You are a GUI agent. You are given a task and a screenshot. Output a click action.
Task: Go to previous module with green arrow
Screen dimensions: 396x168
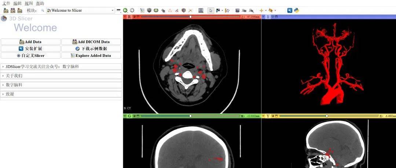coord(125,10)
